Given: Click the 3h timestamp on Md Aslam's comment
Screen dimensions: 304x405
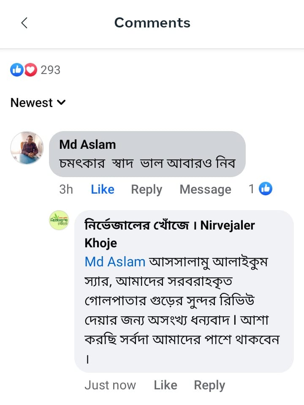Looking at the screenshot, I should 66,189.
